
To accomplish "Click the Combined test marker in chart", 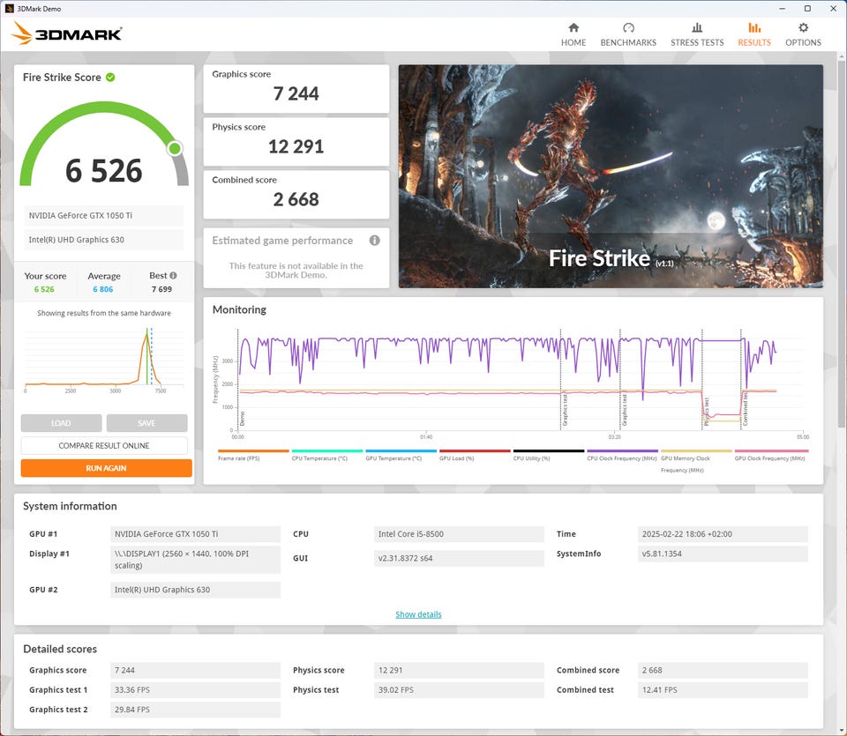I will click(x=745, y=410).
